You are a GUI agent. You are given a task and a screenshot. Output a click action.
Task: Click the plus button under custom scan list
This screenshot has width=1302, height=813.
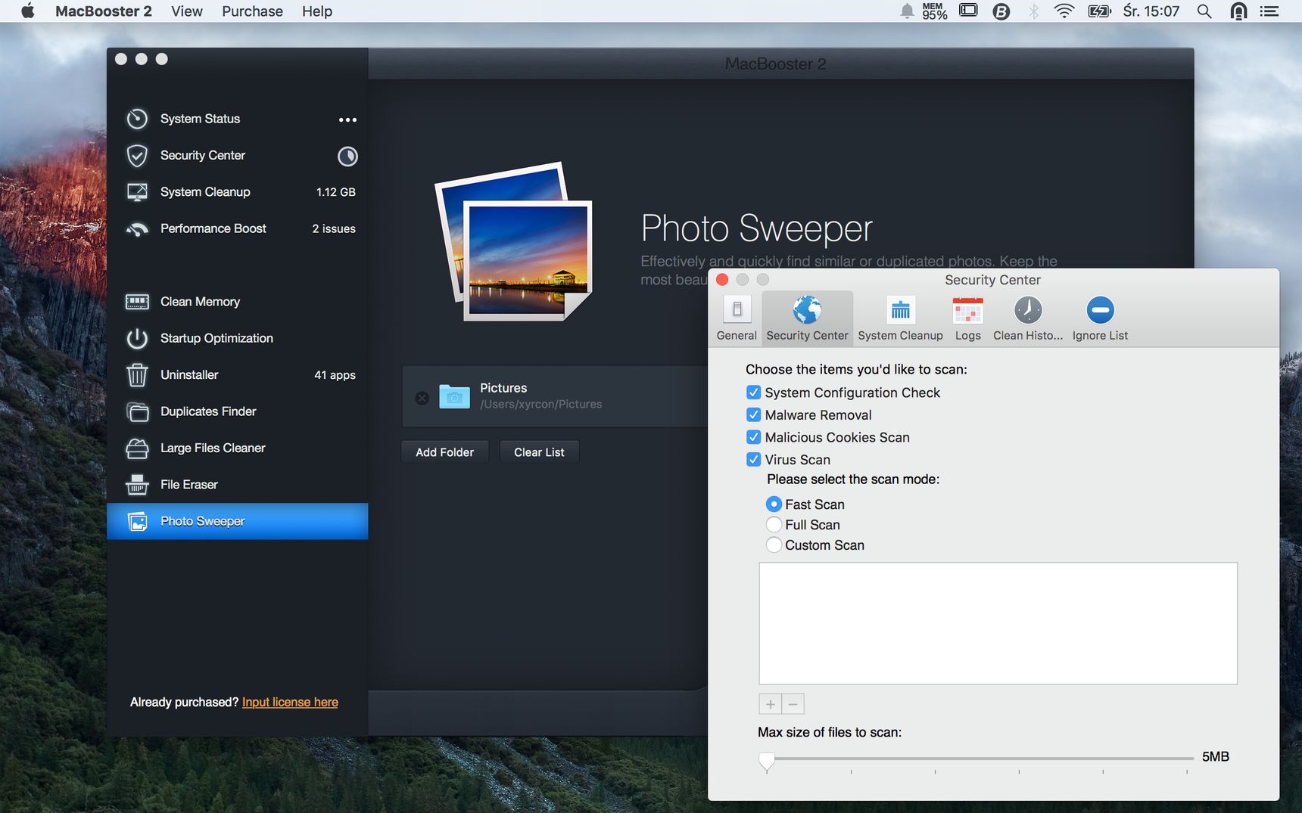click(x=770, y=704)
